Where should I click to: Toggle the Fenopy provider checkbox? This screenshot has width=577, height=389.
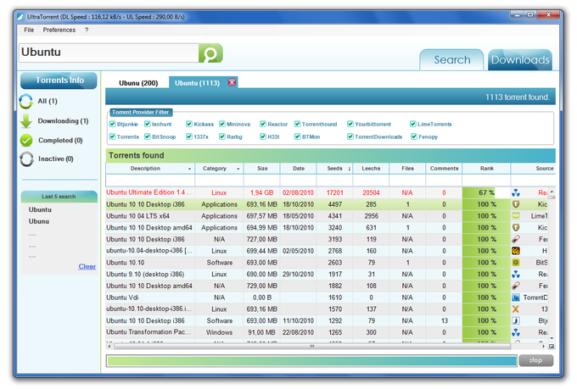point(414,136)
